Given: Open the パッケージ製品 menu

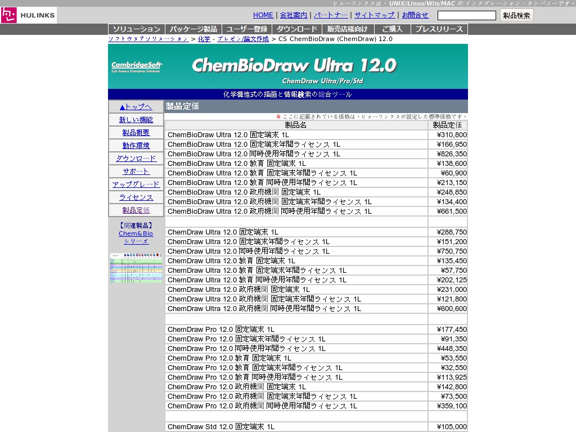Looking at the screenshot, I should click(193, 29).
